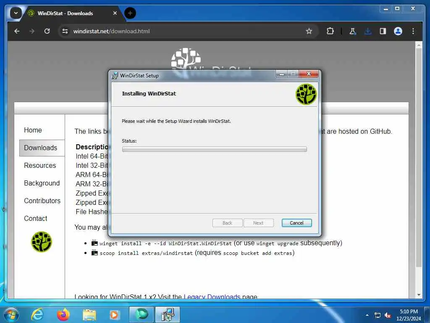This screenshot has width=430, height=323.
Task: Open Resources in the site sidebar
Action: point(40,165)
